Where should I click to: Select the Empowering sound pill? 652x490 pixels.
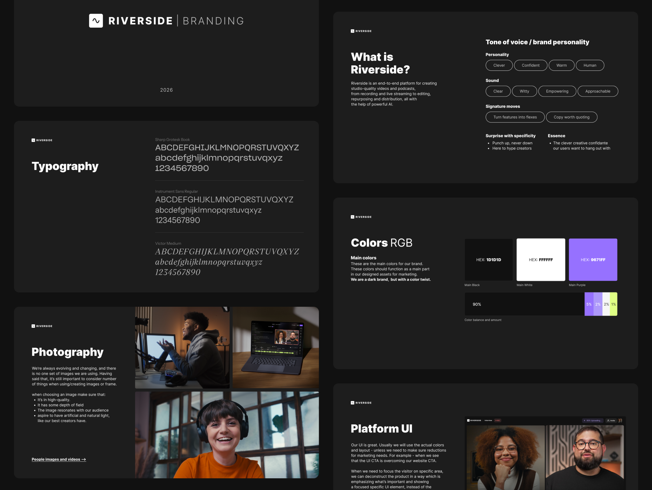point(557,91)
